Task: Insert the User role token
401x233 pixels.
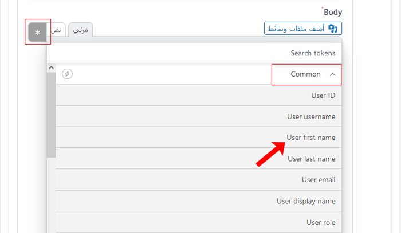Action: point(320,222)
